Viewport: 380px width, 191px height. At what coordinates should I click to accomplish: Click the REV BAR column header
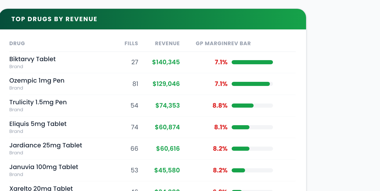tap(239, 43)
